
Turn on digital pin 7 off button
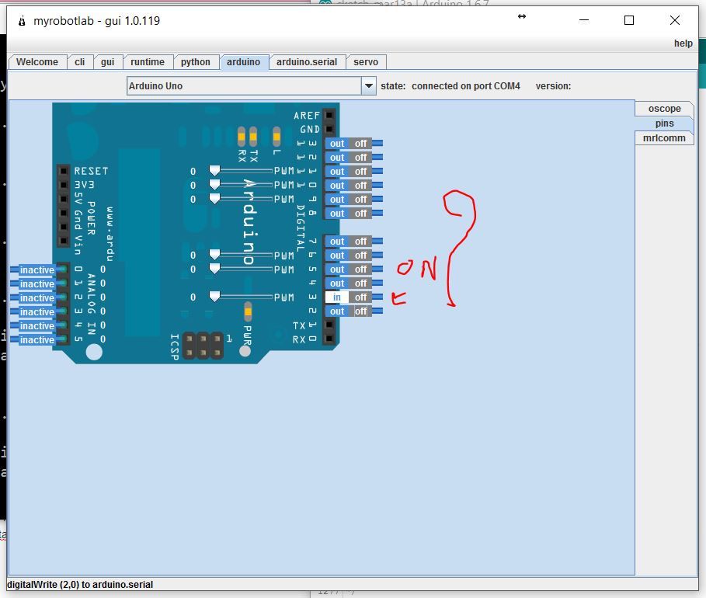(x=360, y=242)
